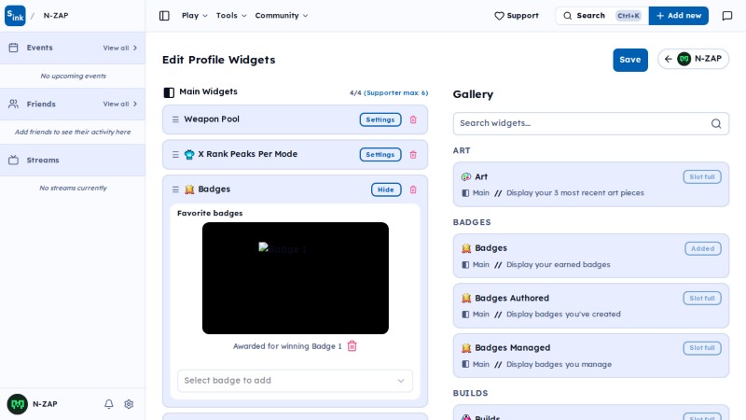Grab the Badges widget drag handle
The width and height of the screenshot is (746, 420).
[x=175, y=189]
